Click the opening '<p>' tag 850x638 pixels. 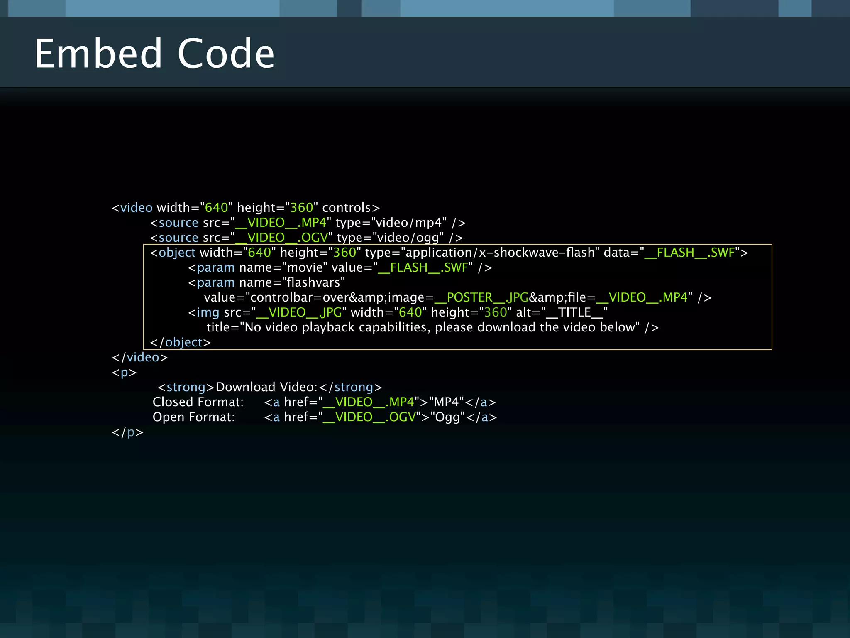(x=124, y=372)
